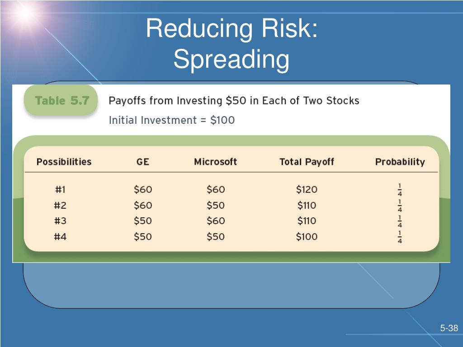Click the 1/4 probability fraction in row #1

(400, 190)
